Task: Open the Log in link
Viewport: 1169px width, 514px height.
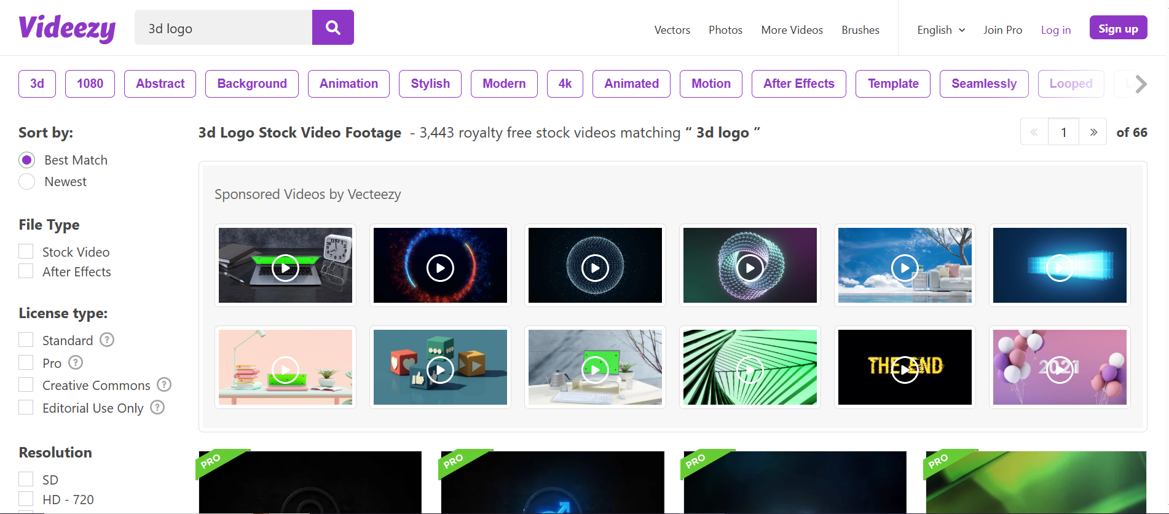Action: (x=1056, y=30)
